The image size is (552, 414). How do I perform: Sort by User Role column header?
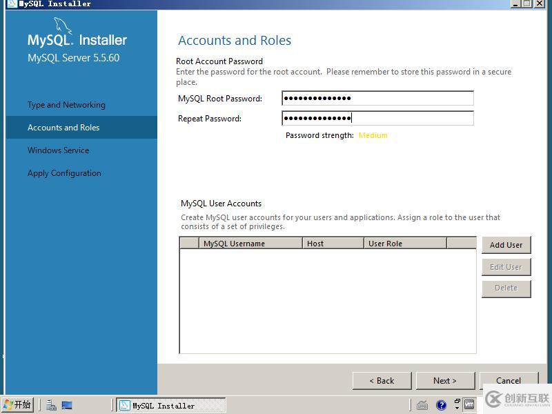tap(405, 244)
